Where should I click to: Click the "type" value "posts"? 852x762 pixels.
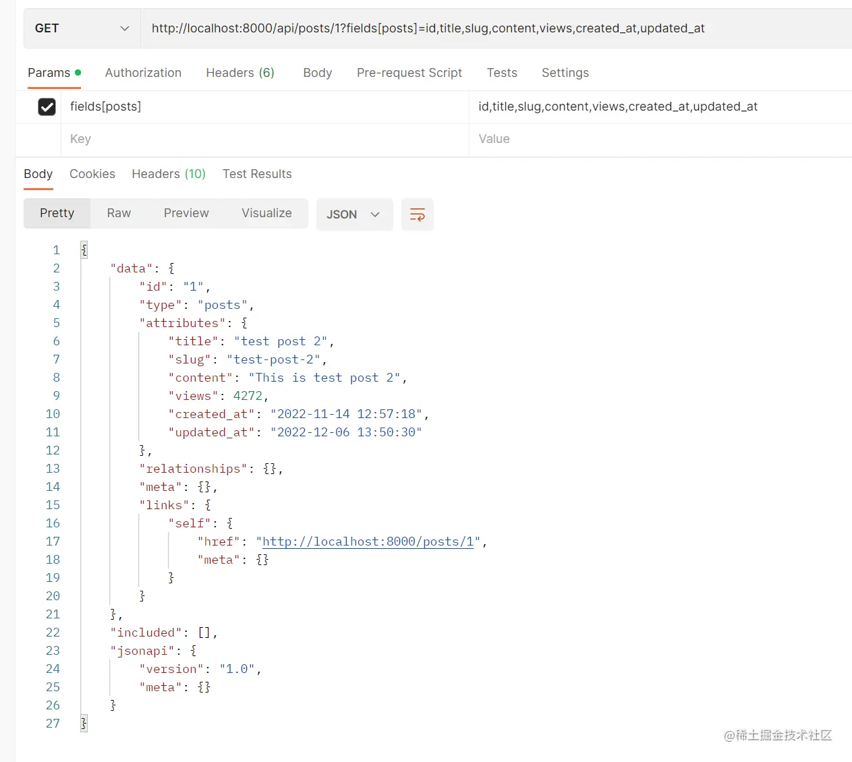pos(222,305)
